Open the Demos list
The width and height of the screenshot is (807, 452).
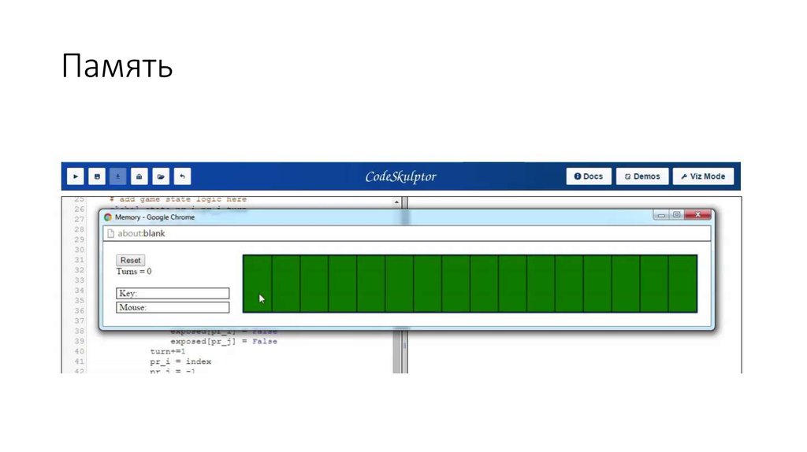coord(642,176)
